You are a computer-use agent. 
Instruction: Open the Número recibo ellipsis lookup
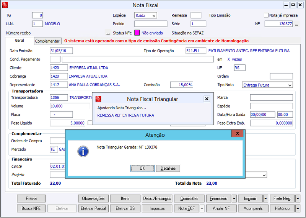point(108,33)
